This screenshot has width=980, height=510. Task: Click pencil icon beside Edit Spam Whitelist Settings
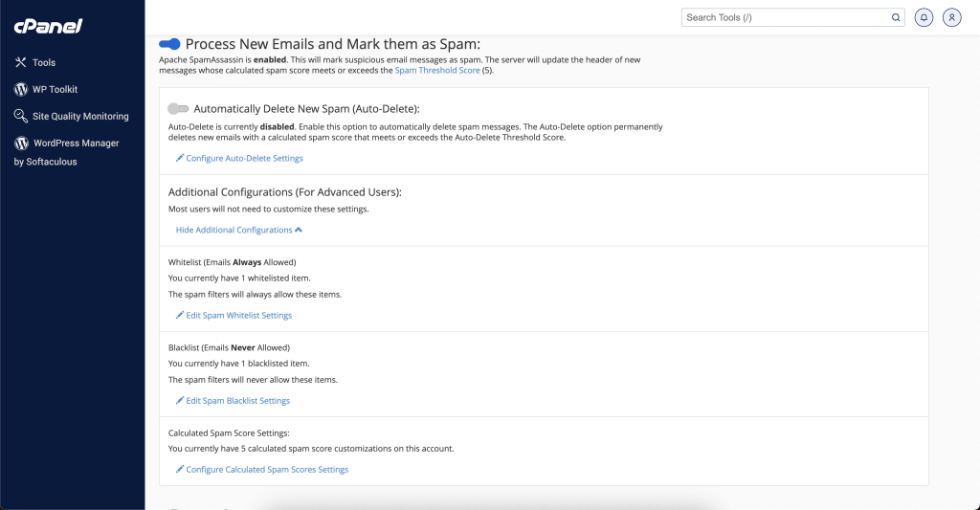click(179, 315)
